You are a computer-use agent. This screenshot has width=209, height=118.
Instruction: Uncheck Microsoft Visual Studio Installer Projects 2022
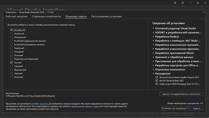157,77
